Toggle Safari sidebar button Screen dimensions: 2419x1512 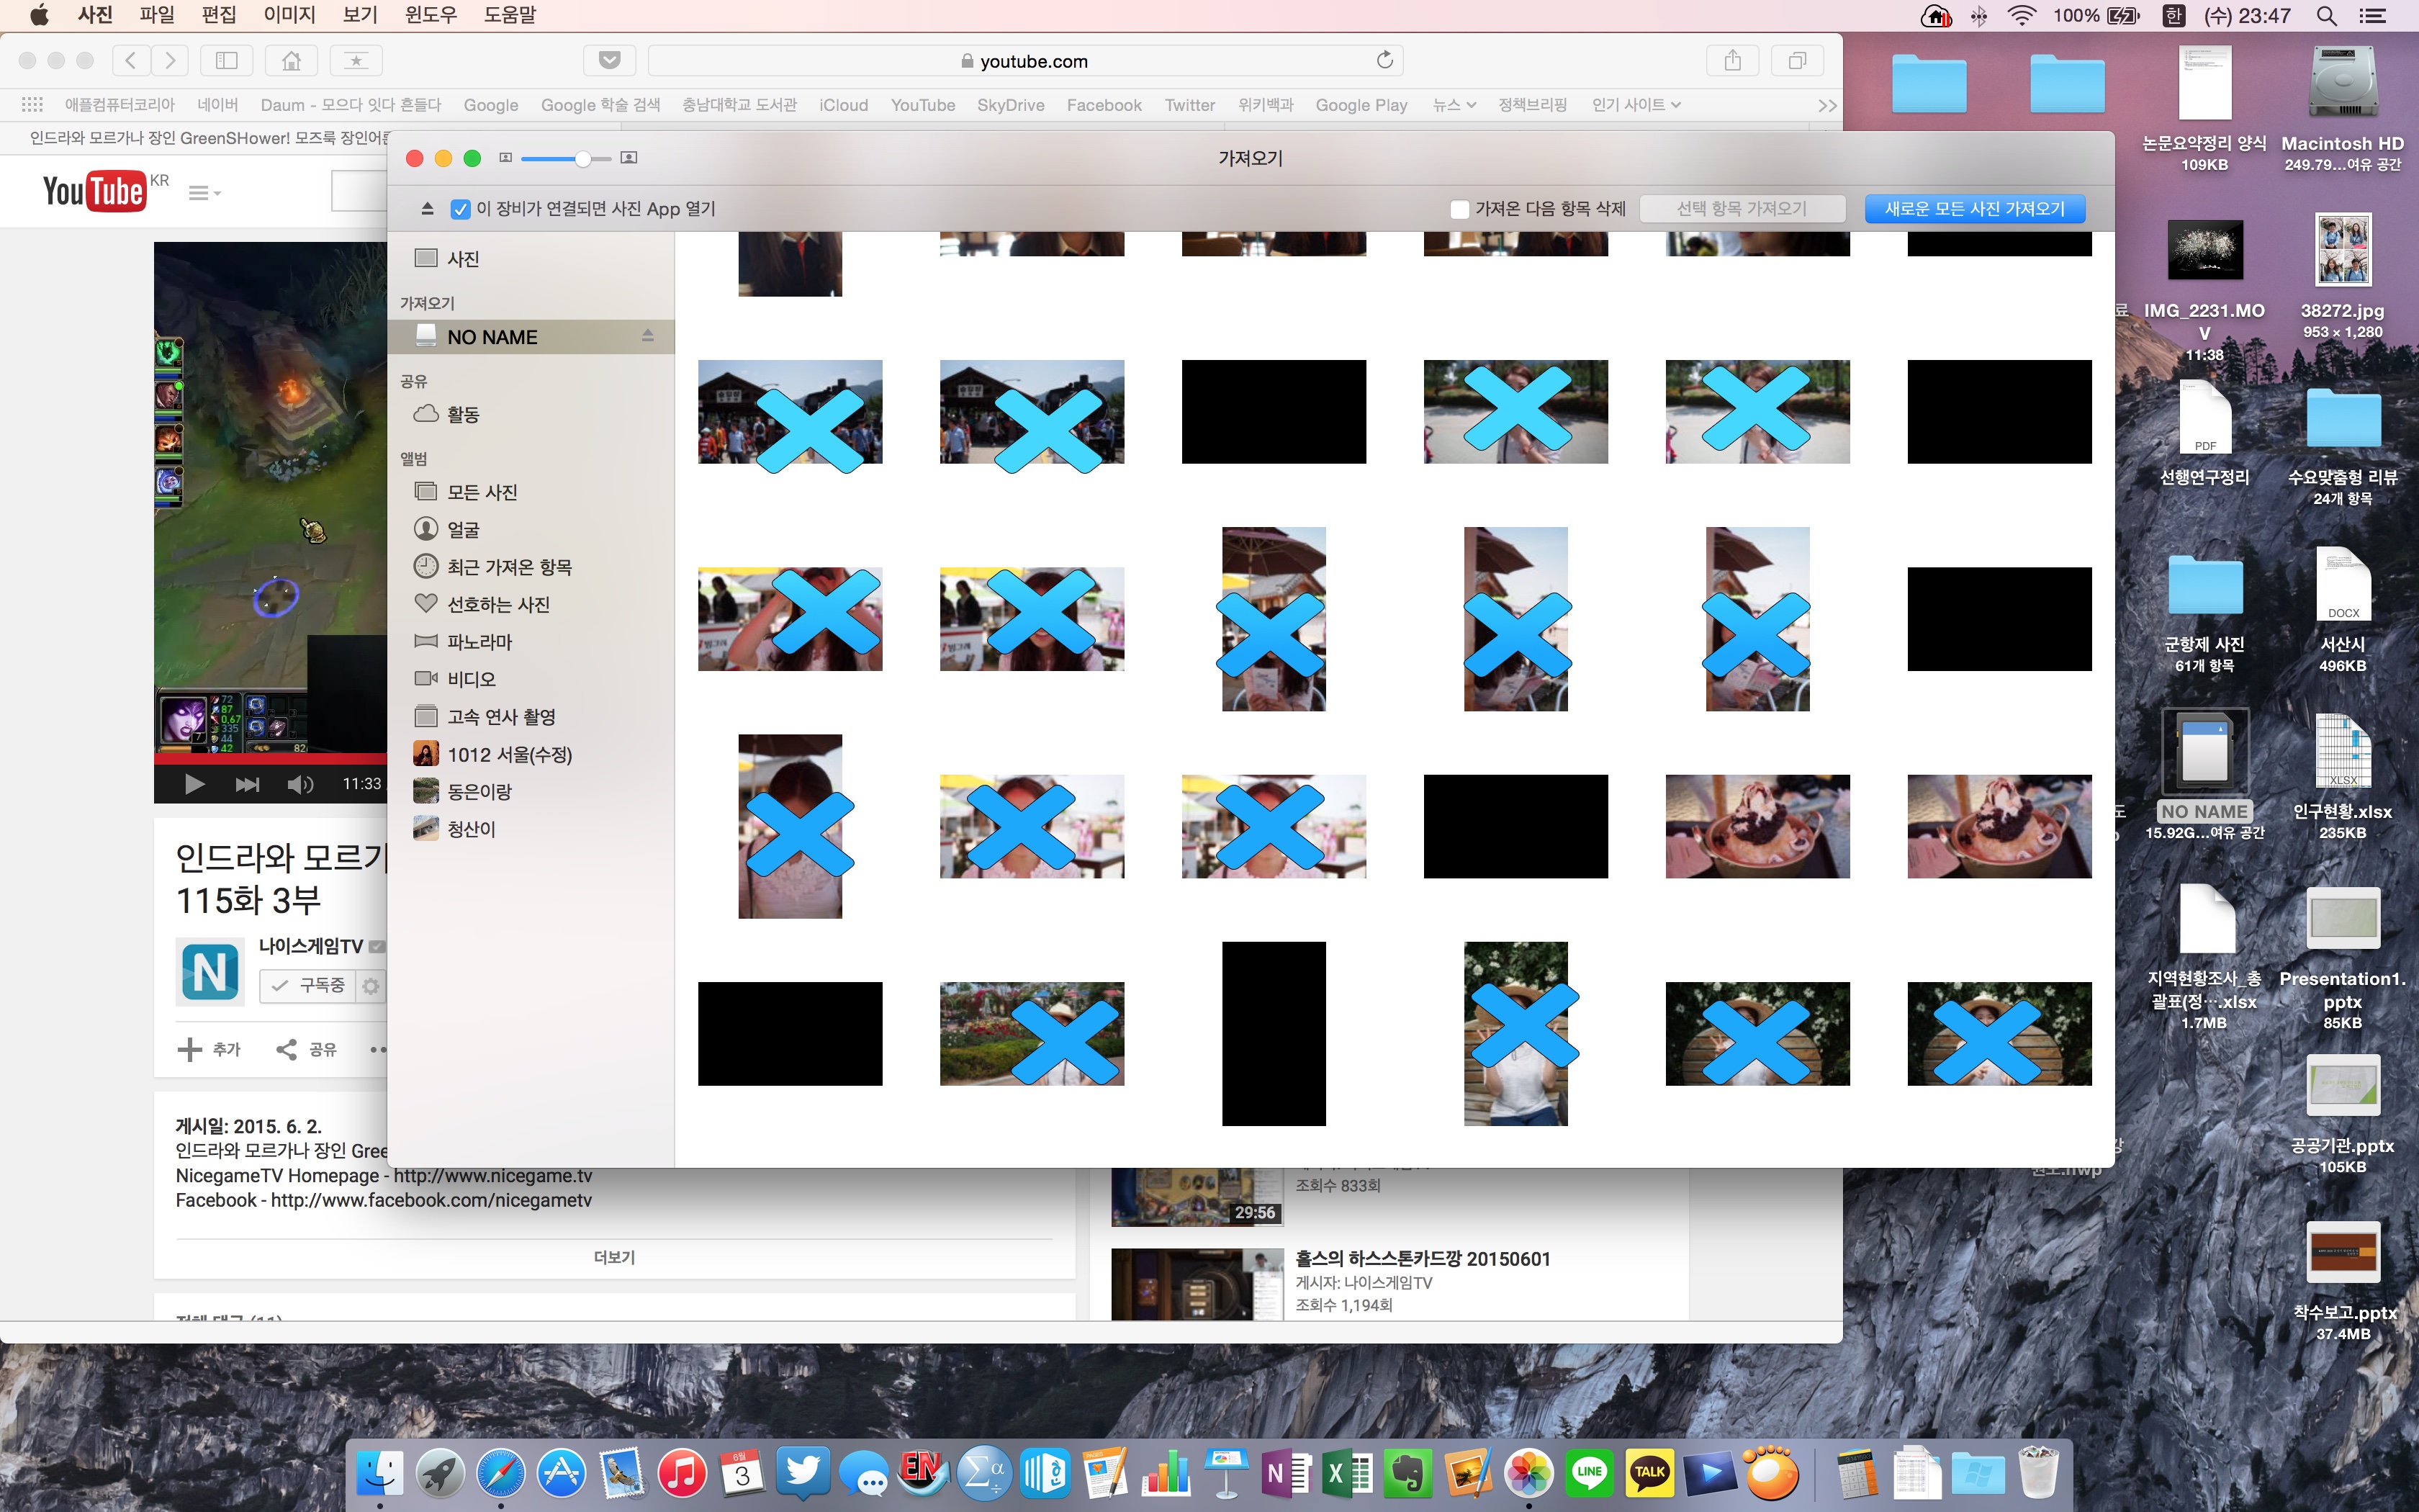pyautogui.click(x=227, y=61)
